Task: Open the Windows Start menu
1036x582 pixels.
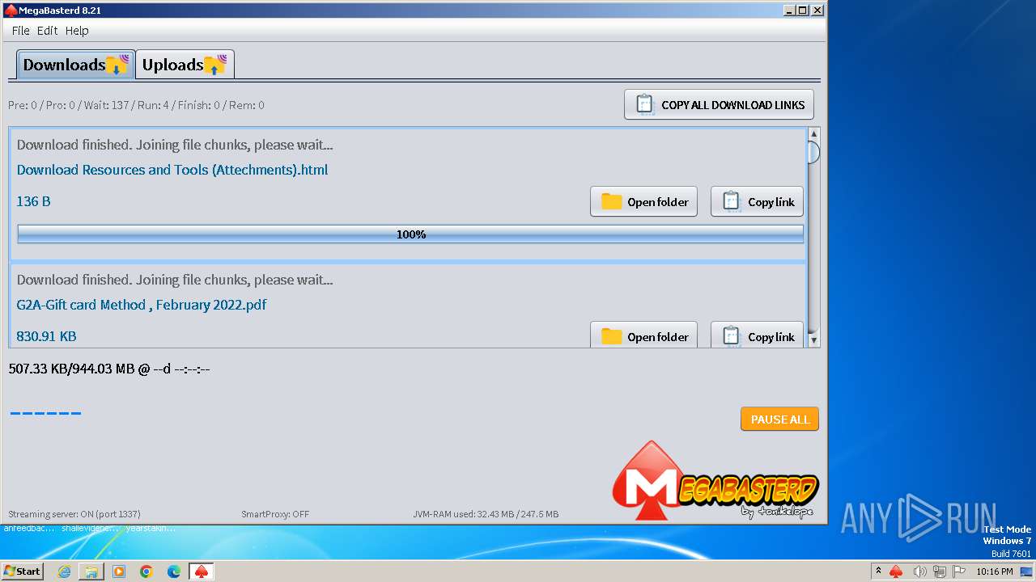Action: (x=22, y=571)
